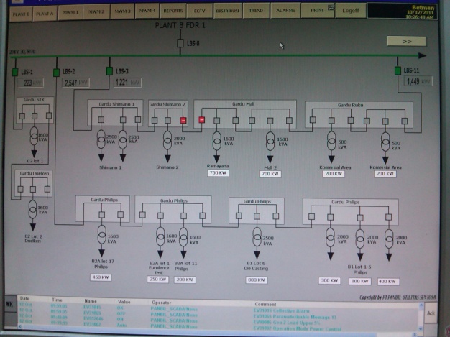Go to the DISTRIBUSI page
Screen dimensions: 450x337
227,11
